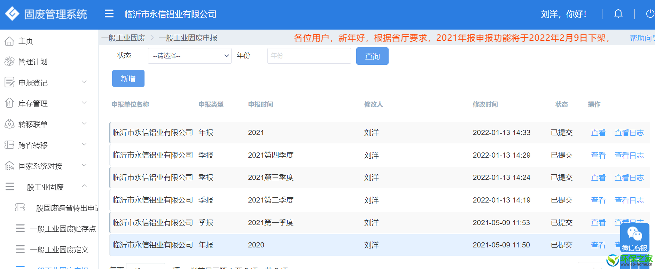Click 查看 for the 2021第三季度 row
Screen dimensions: 655x269
tap(598, 177)
